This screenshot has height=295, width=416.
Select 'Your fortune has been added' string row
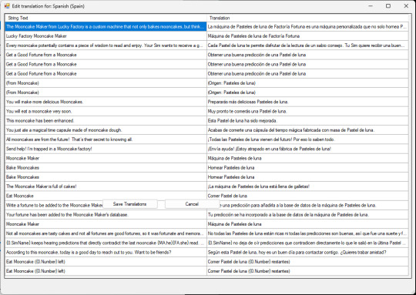pos(106,215)
